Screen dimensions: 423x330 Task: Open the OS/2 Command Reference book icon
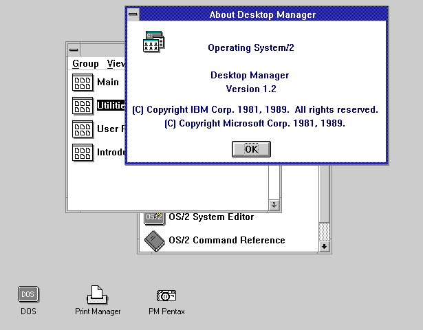pyautogui.click(x=154, y=241)
